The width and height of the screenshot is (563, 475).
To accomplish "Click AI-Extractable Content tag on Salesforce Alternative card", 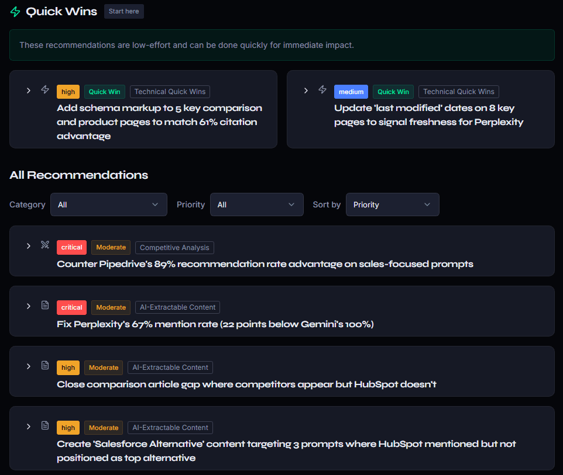I will [x=170, y=428].
